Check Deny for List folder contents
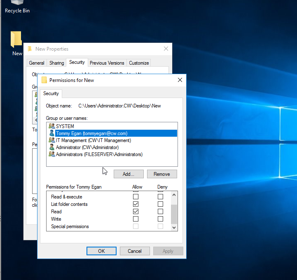The image size is (297, 280). coord(160,204)
